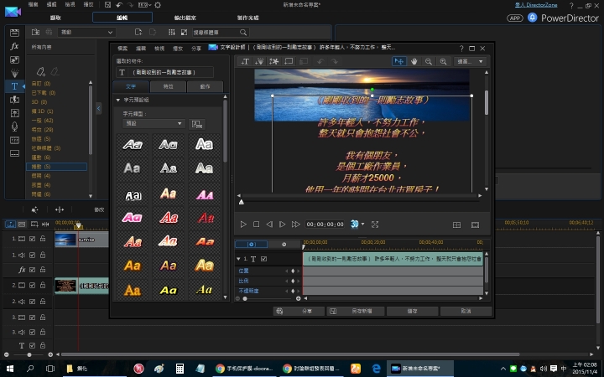Open the Capture module tab
This screenshot has width=604, height=377.
(55, 18)
